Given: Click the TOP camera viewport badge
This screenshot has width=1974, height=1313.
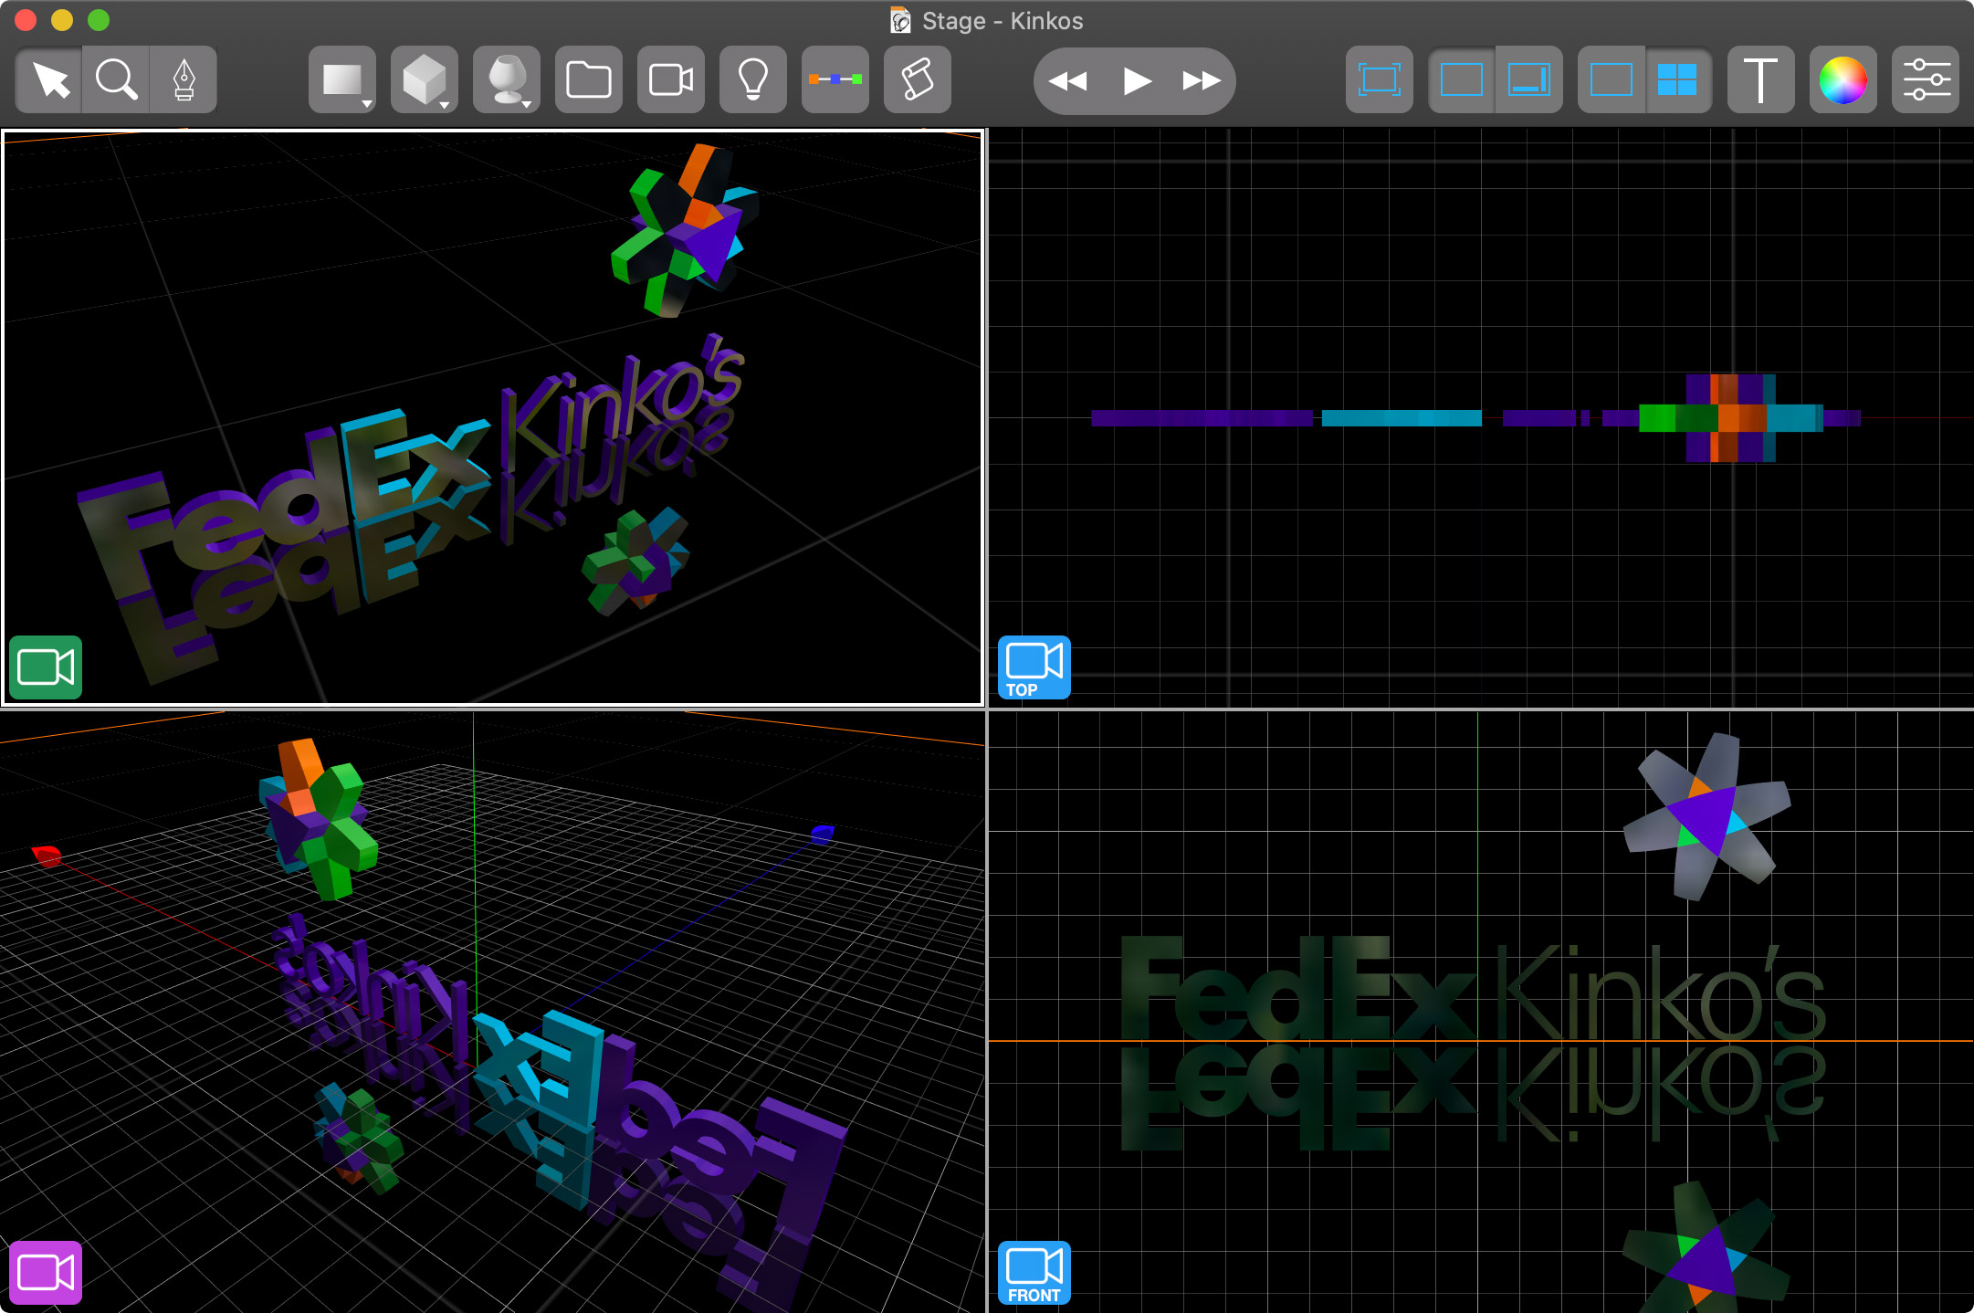Looking at the screenshot, I should click(x=1034, y=667).
